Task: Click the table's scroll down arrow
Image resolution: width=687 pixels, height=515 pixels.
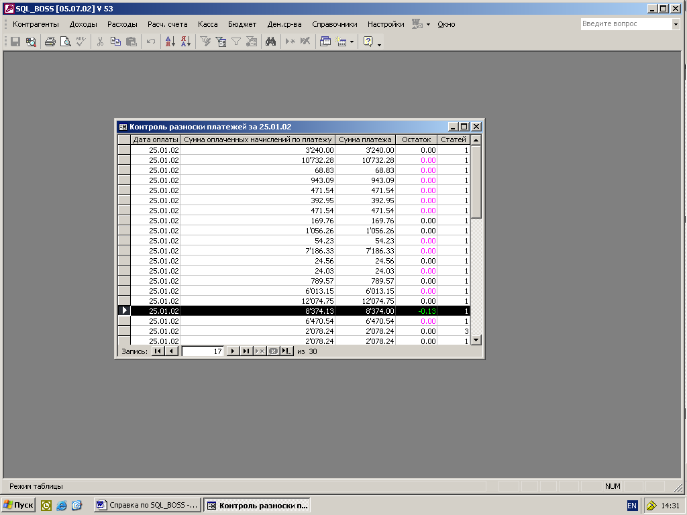Action: [x=476, y=340]
